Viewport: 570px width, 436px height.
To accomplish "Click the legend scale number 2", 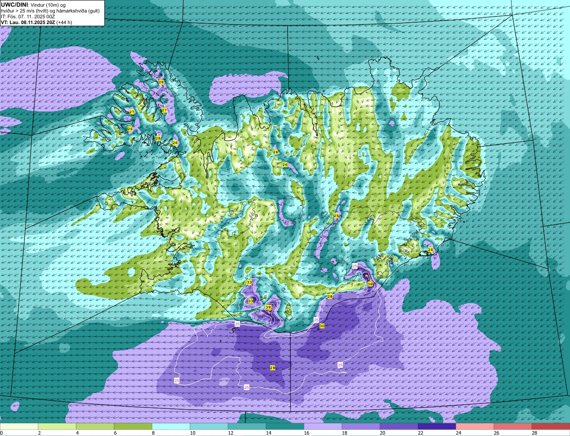I will tap(39, 433).
